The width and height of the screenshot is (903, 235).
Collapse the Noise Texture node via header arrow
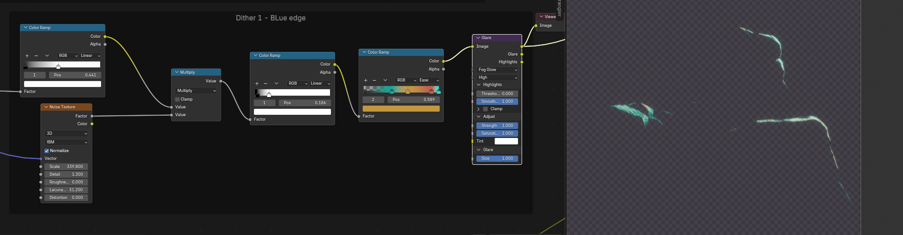coord(46,107)
